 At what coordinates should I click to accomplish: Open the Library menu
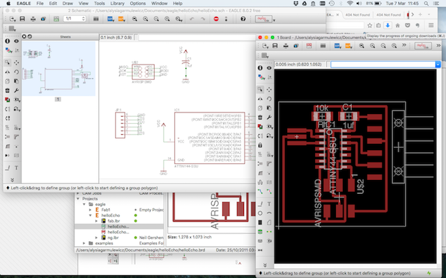point(117,3)
